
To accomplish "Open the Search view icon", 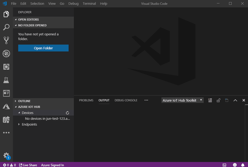I will click(6, 27).
